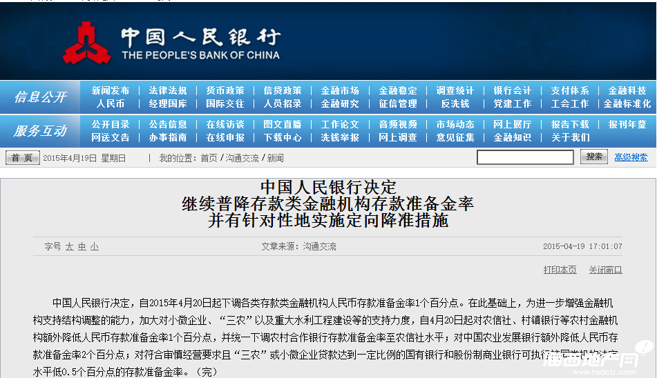The image size is (657, 378).
Task: Click 工作论文 in service menu
Action: pyautogui.click(x=340, y=125)
